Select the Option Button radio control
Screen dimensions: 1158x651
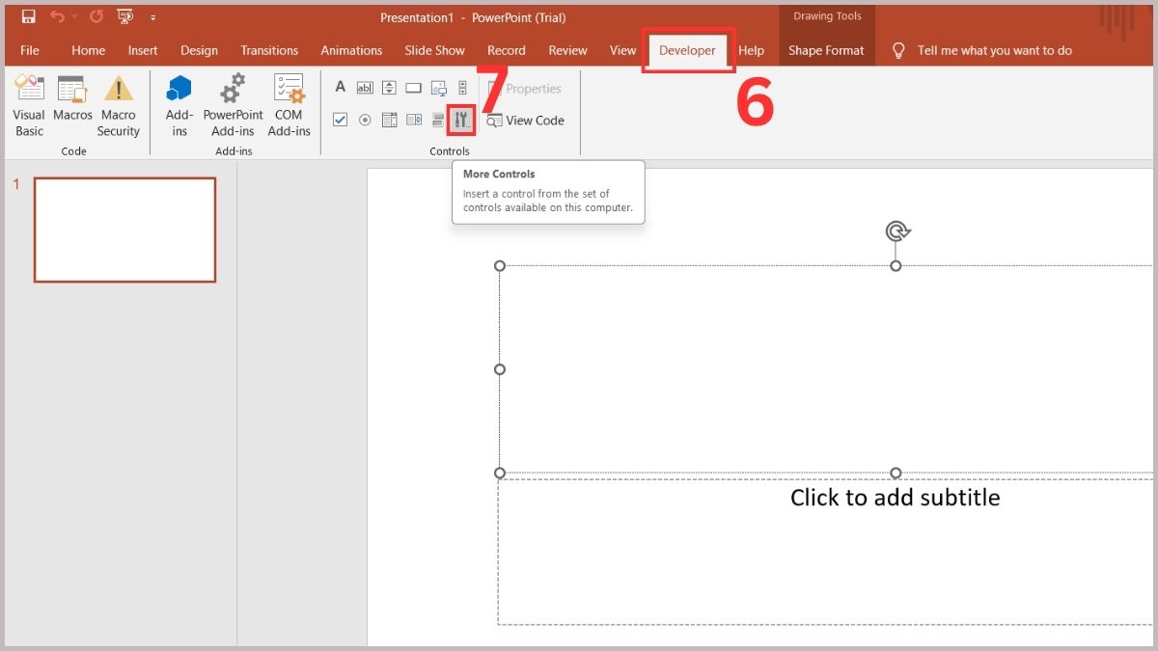[365, 121]
